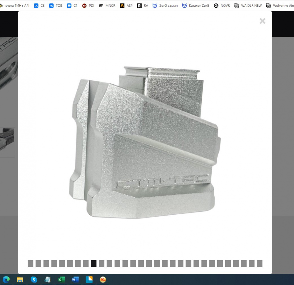Open the WA DLR NEW bookmark
The width and height of the screenshot is (294, 285).
pos(248,6)
